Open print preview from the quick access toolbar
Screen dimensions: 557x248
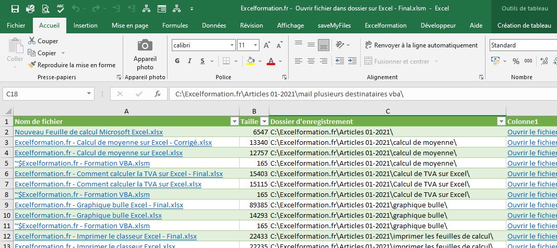45,9
